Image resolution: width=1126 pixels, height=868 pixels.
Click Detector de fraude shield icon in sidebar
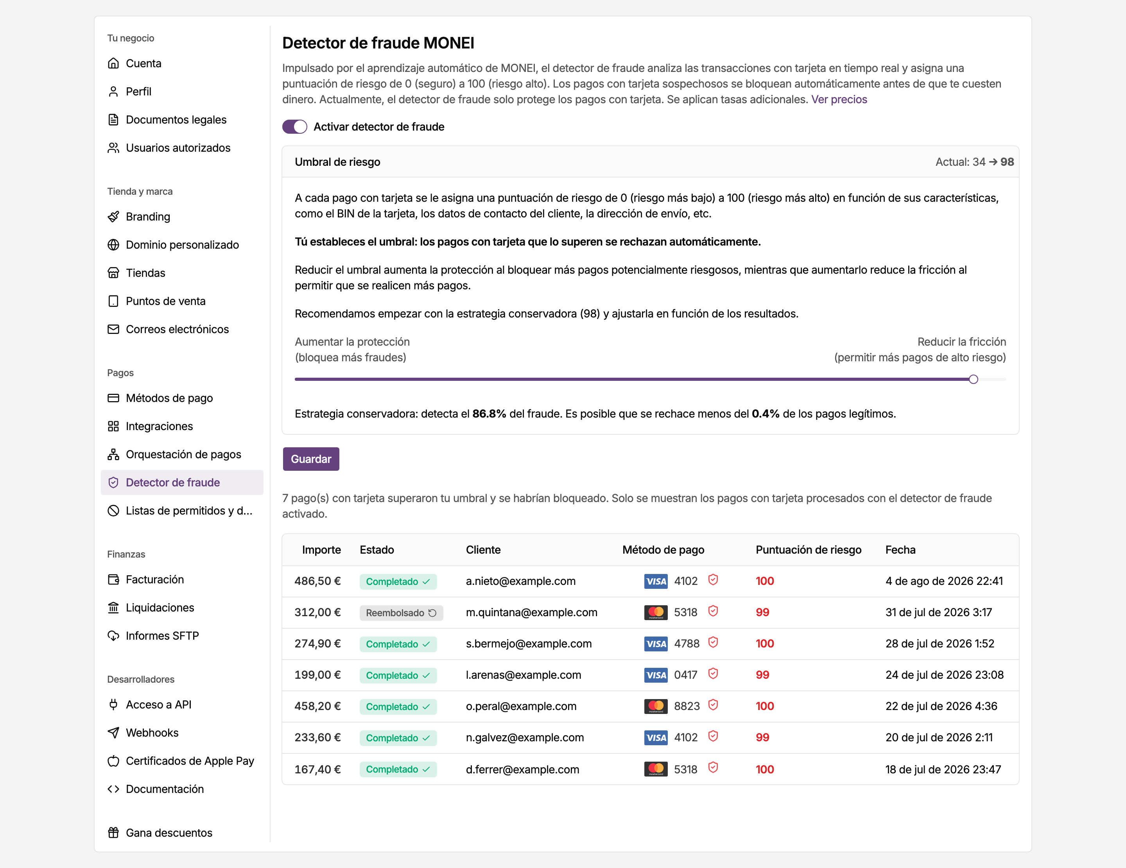(x=113, y=482)
